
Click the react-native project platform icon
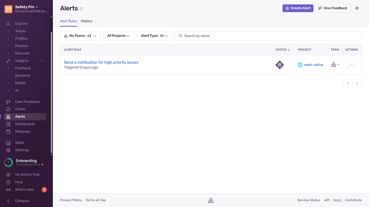click(x=300, y=65)
